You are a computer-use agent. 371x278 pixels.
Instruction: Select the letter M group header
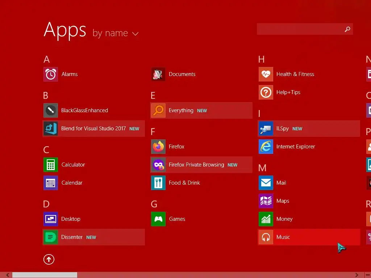[262, 168]
